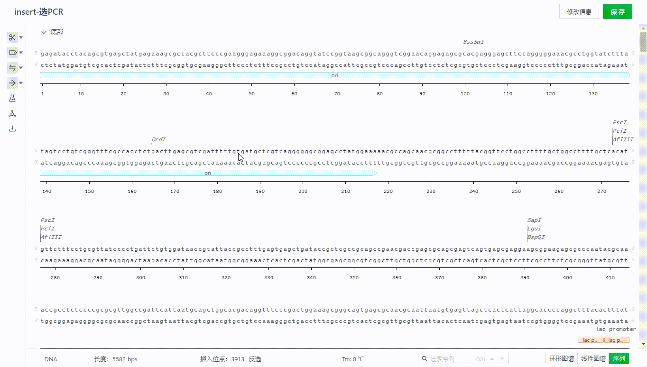Click the scissors enzyme-cut tool icon
This screenshot has width=647, height=367.
pos(12,37)
